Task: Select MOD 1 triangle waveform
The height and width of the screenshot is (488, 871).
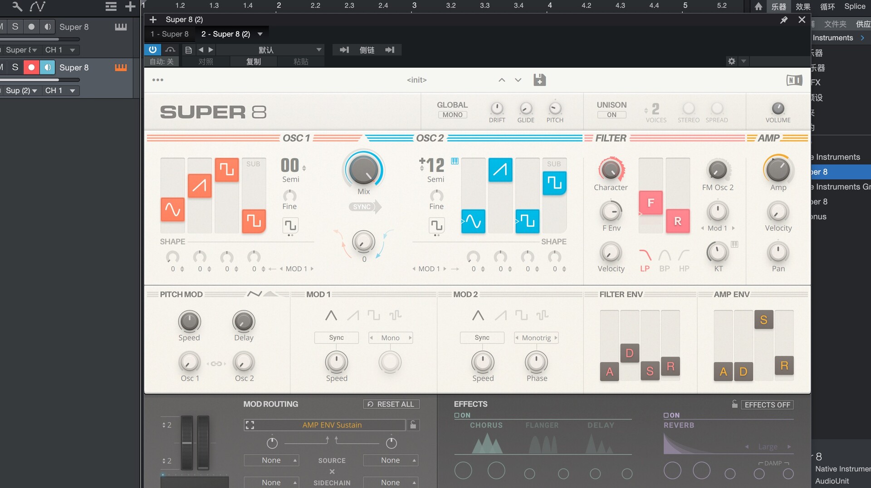Action: point(331,315)
